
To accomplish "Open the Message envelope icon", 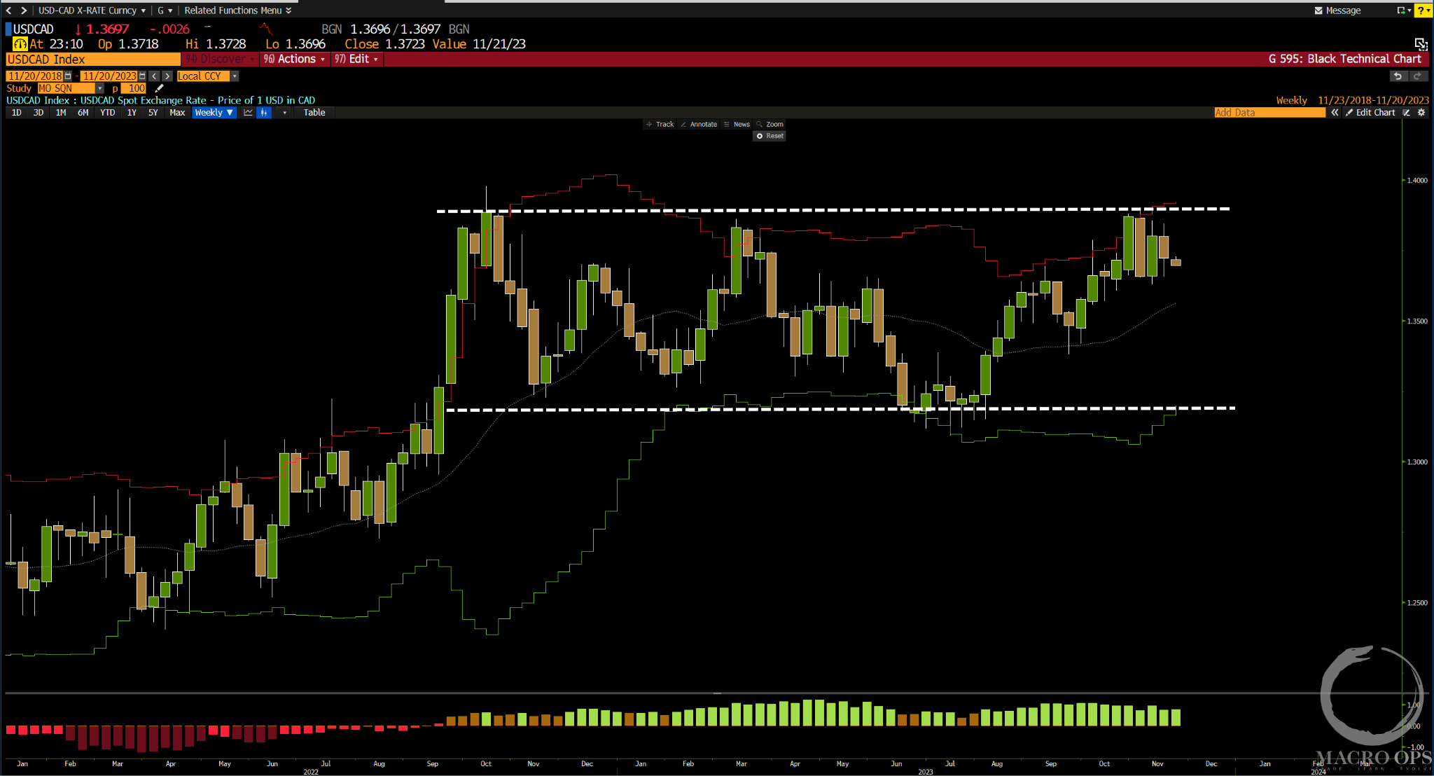I will coord(1318,11).
